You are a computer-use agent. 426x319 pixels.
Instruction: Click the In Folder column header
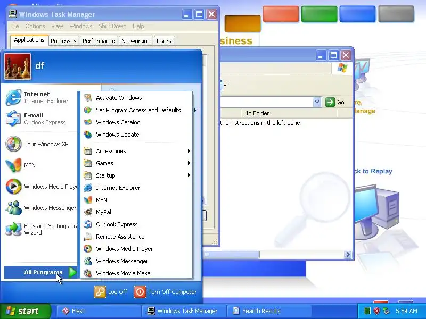(289, 113)
